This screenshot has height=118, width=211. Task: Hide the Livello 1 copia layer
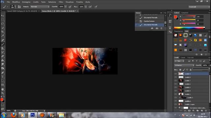click(x=175, y=104)
